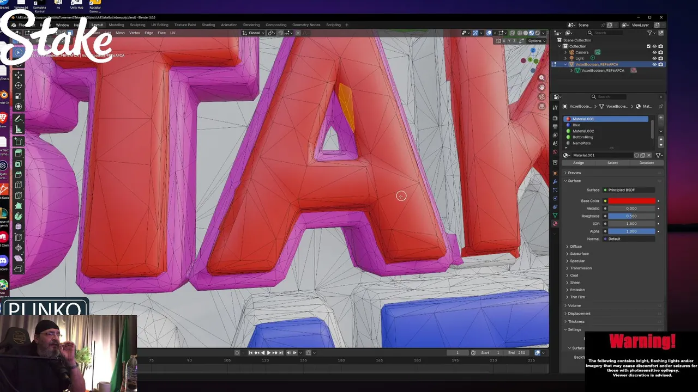
Task: Click the Select material button
Action: point(612,163)
